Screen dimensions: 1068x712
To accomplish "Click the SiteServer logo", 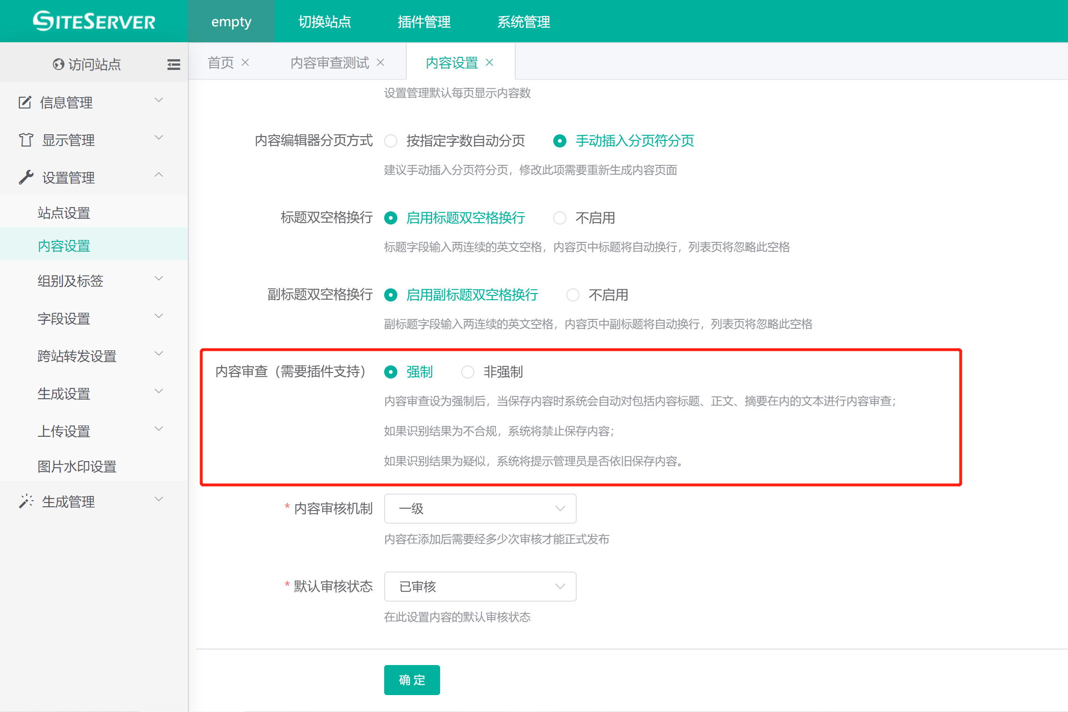I will coord(94,21).
